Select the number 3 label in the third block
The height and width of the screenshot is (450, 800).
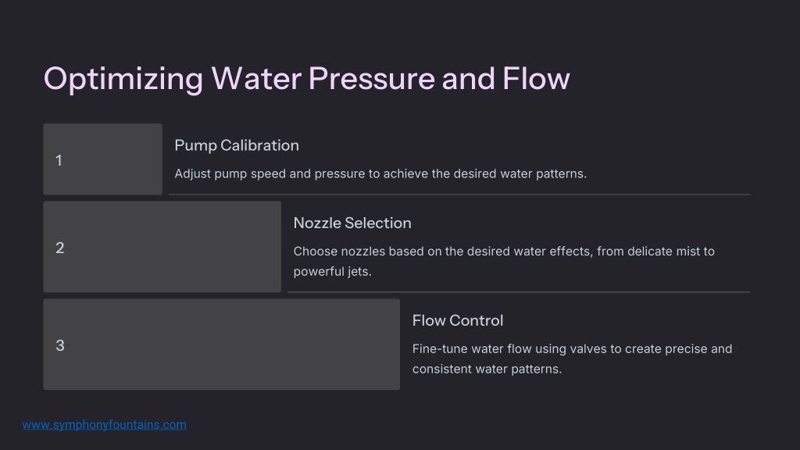coord(59,345)
